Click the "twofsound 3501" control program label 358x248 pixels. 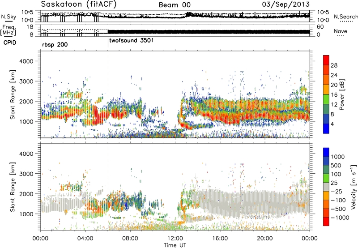[x=132, y=41]
